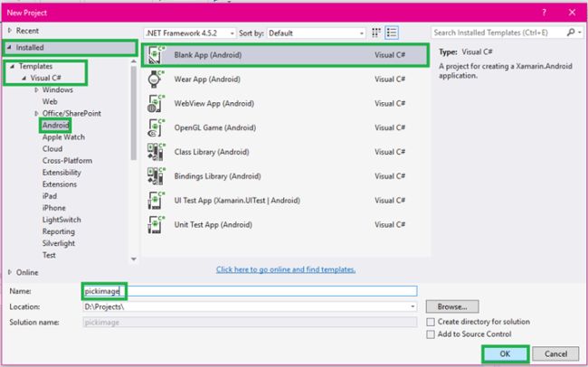Click the UI Test App template icon
This screenshot has height=367, width=588.
point(156,201)
